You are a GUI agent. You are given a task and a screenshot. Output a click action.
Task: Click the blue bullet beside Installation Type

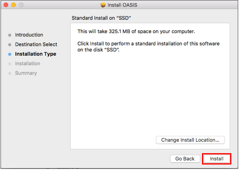[10, 54]
